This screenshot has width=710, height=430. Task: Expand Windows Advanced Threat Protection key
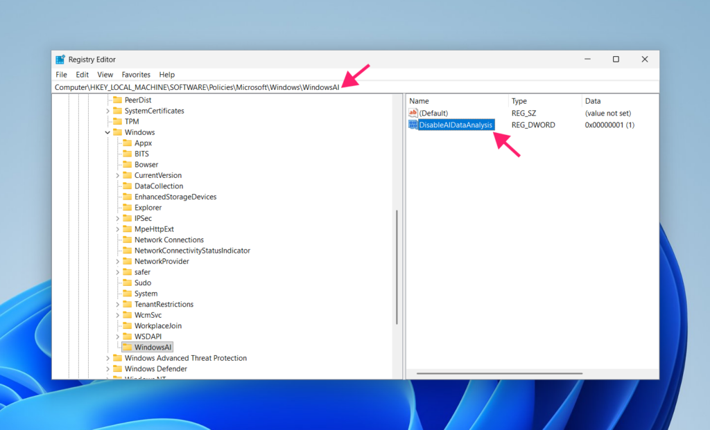[x=107, y=358]
